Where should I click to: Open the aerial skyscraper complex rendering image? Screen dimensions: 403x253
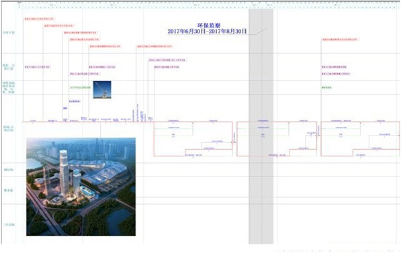coord(81,187)
